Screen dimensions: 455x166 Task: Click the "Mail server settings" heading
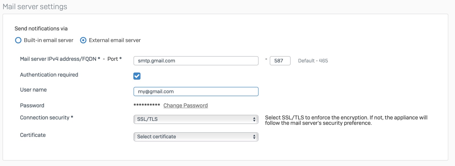point(35,7)
